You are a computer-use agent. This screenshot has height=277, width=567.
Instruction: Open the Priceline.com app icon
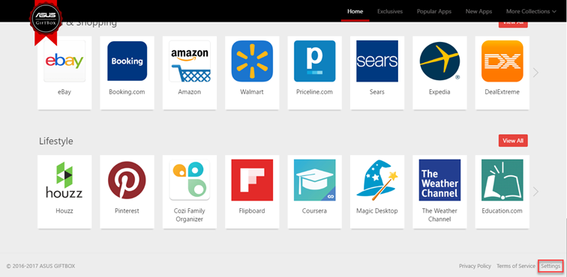coord(314,61)
